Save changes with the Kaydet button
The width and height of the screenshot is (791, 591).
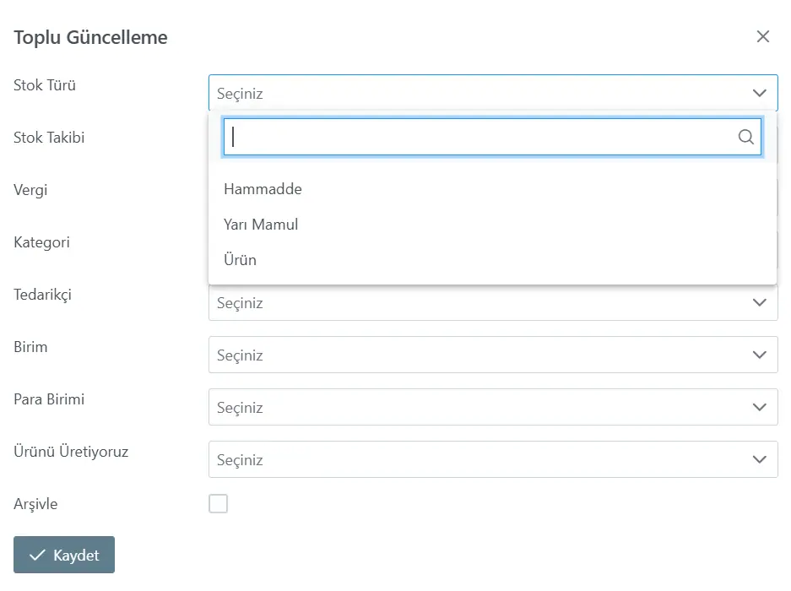click(64, 555)
